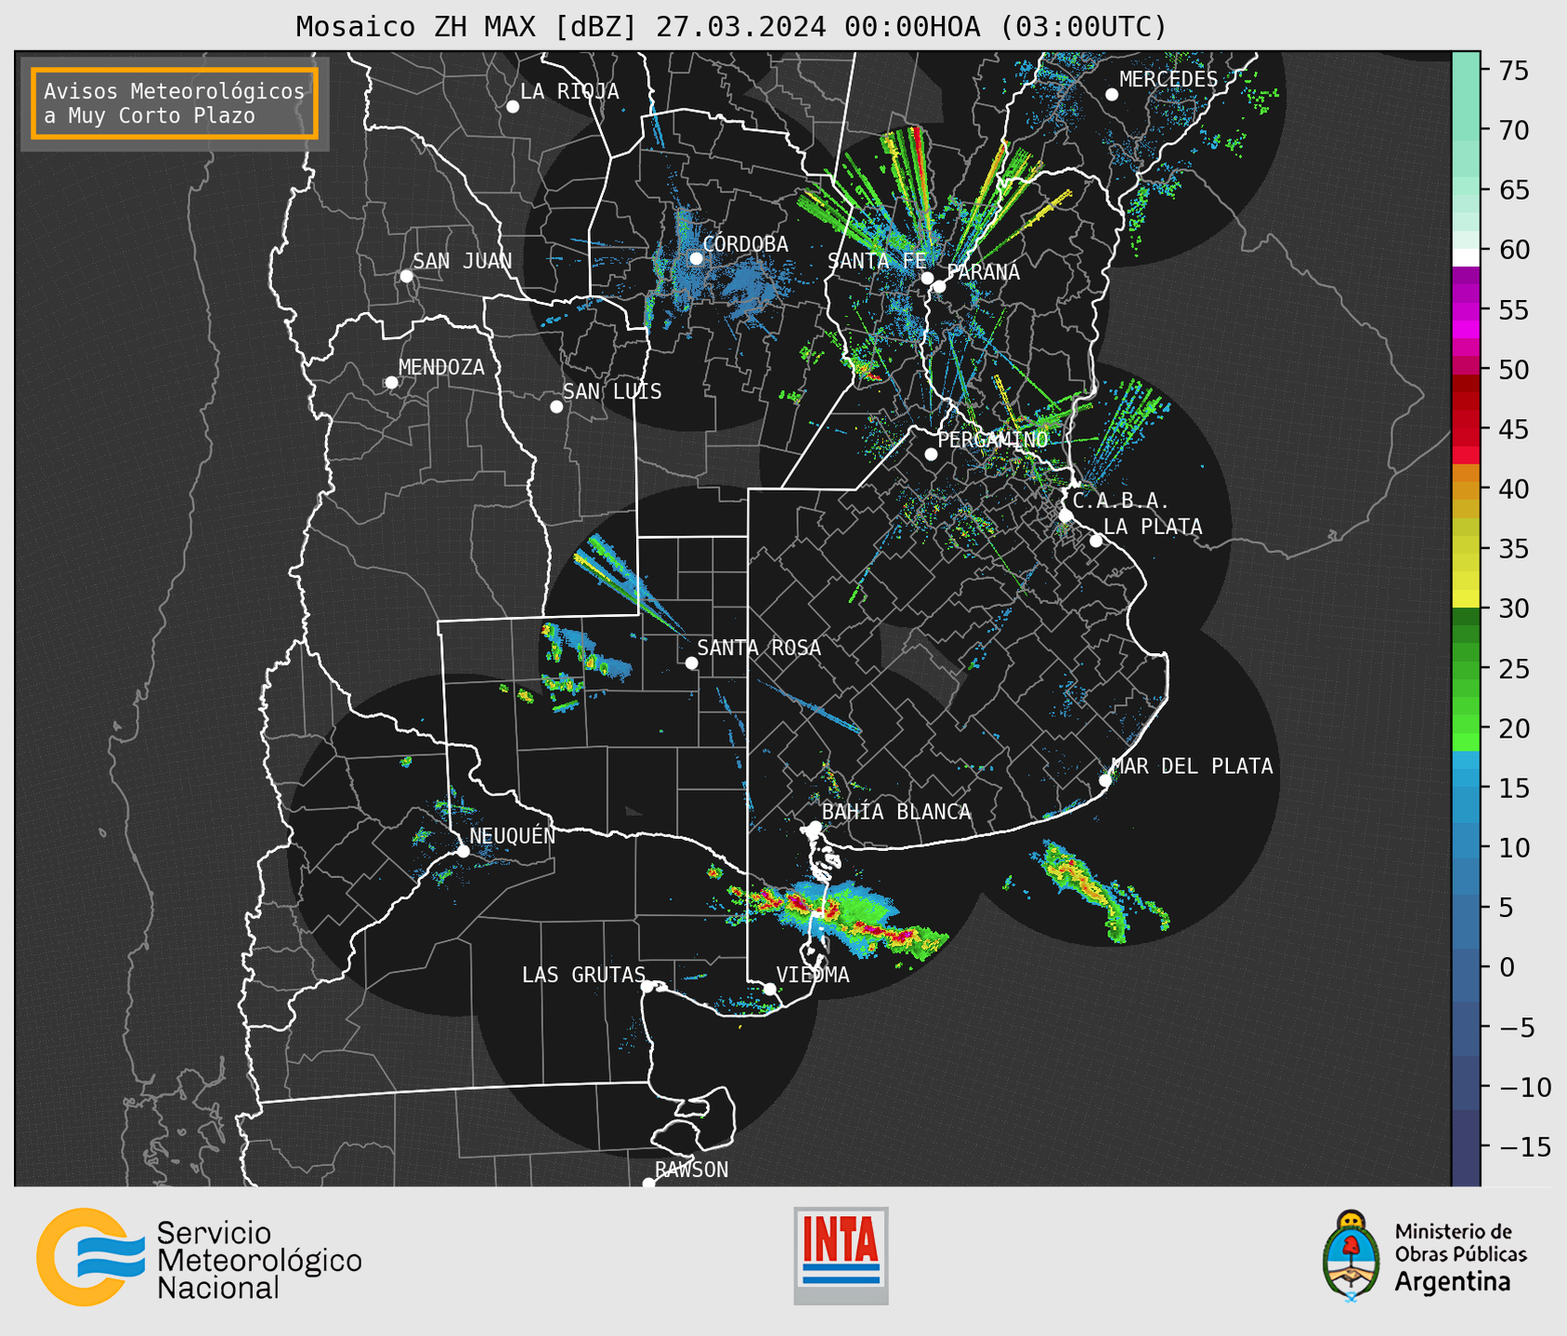Click the SANTA ROSA map label
The image size is (1567, 1336).
(x=759, y=648)
